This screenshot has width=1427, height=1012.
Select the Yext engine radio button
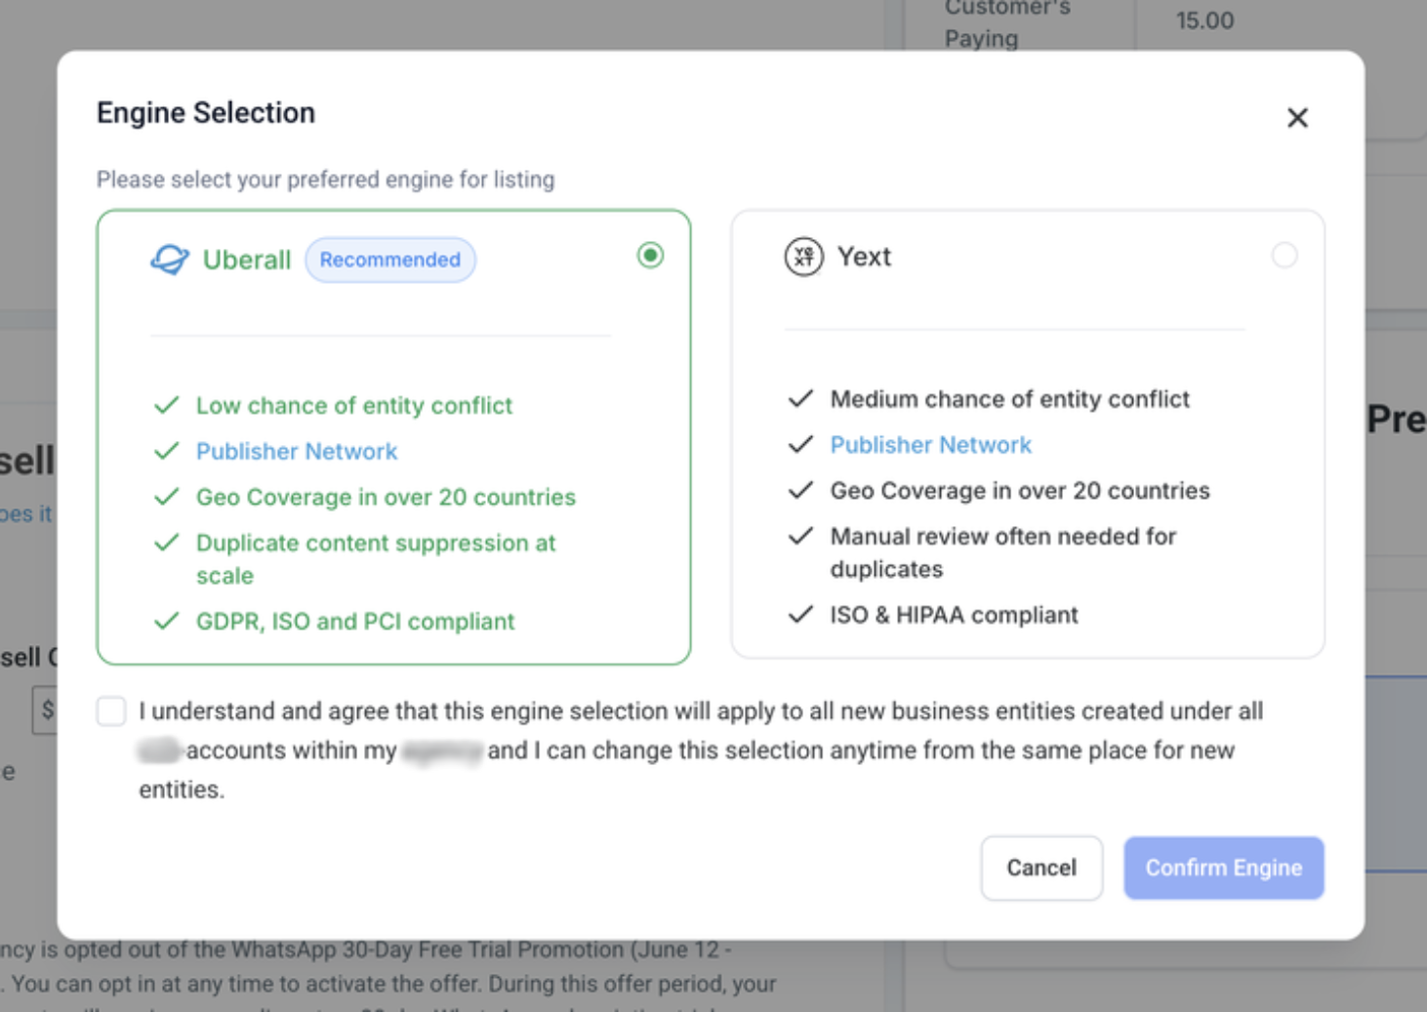(1284, 256)
